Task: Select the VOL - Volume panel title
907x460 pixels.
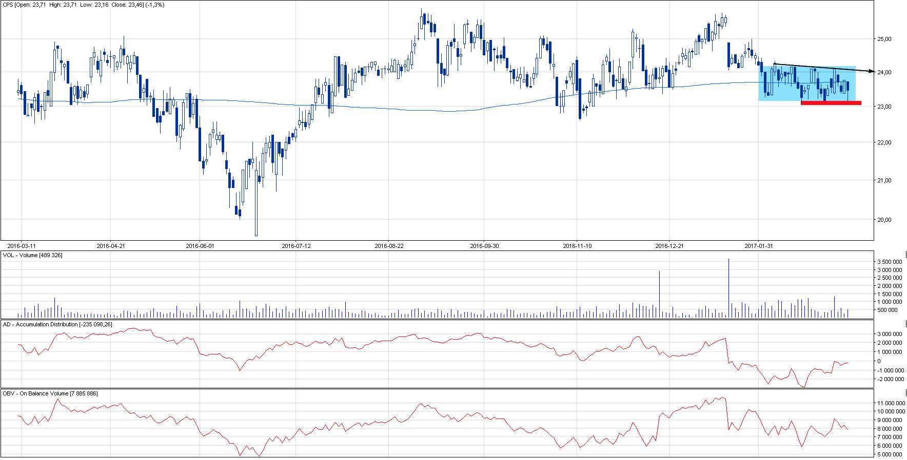Action: click(x=33, y=255)
